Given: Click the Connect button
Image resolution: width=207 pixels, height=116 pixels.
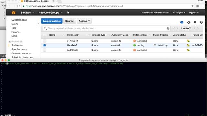Looking at the screenshot, I should click(70, 21).
